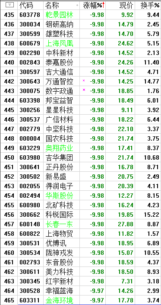Select stock 吉大通信
Screen dimensions: 161x305
tap(60, 72)
